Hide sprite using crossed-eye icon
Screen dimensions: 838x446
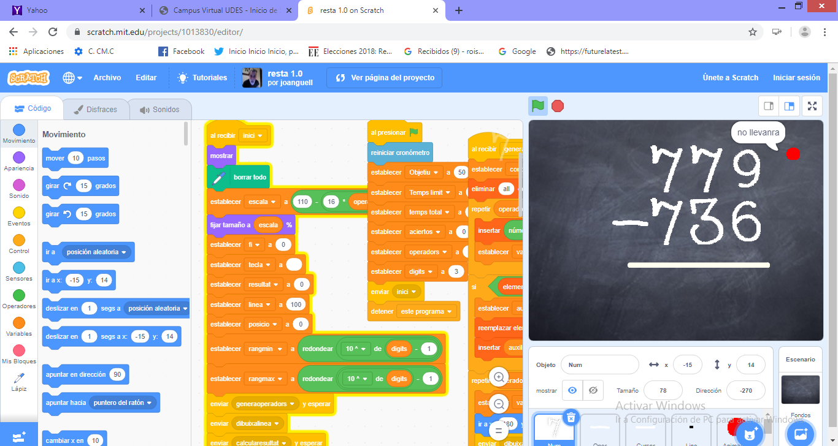593,390
